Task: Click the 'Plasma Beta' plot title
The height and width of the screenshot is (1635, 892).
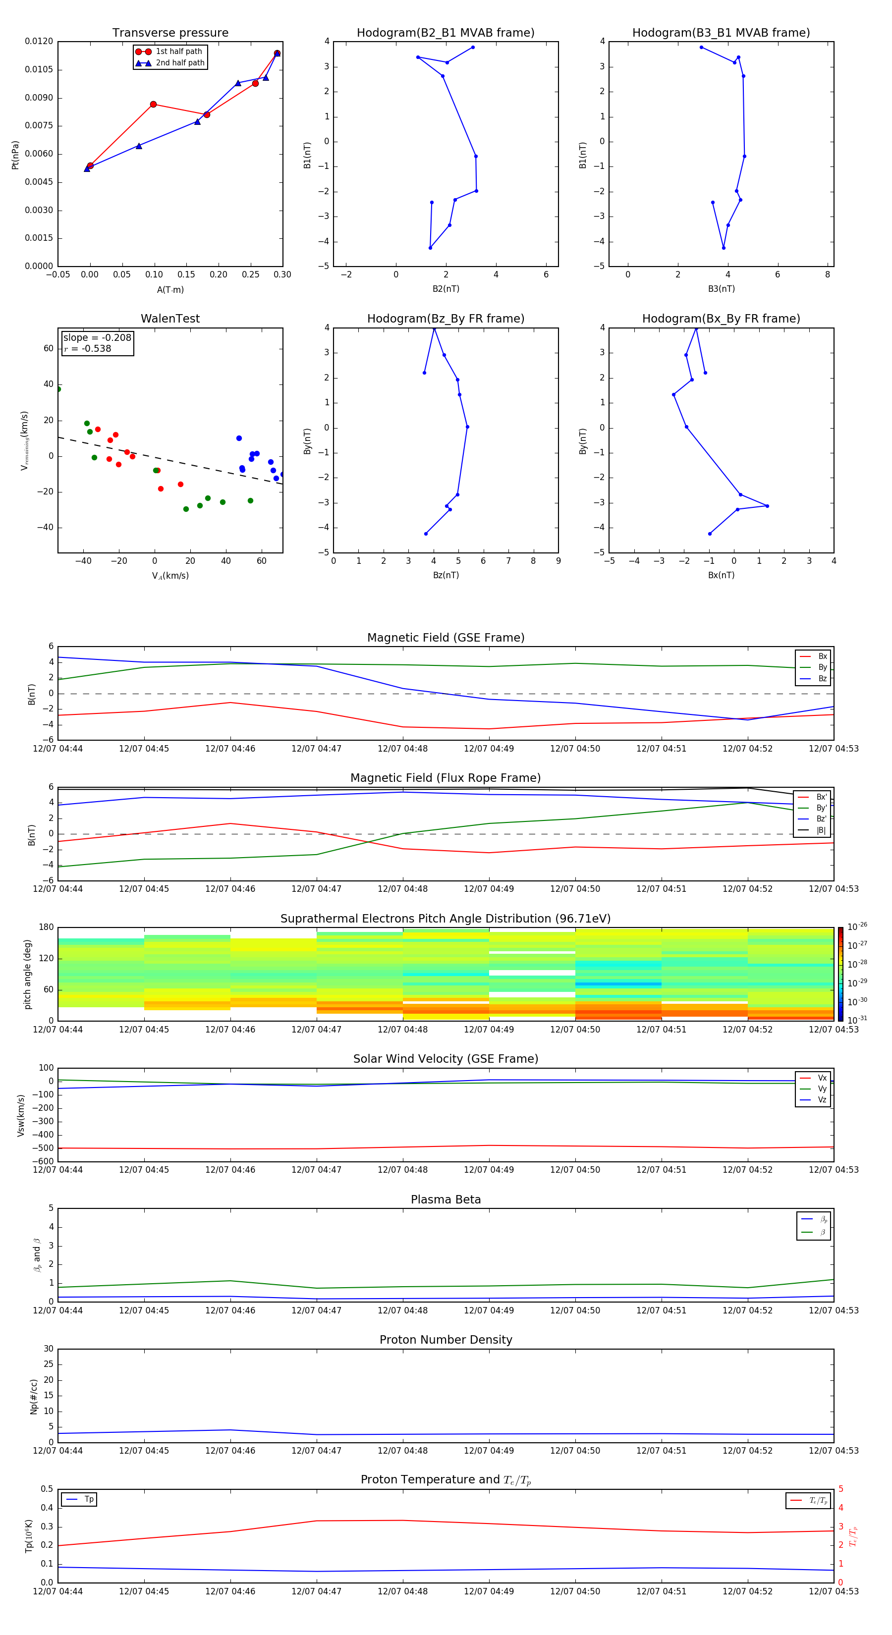Action: pos(446,1199)
